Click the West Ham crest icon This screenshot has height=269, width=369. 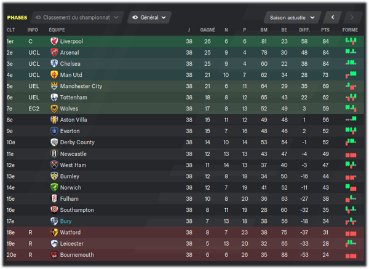[x=54, y=165]
